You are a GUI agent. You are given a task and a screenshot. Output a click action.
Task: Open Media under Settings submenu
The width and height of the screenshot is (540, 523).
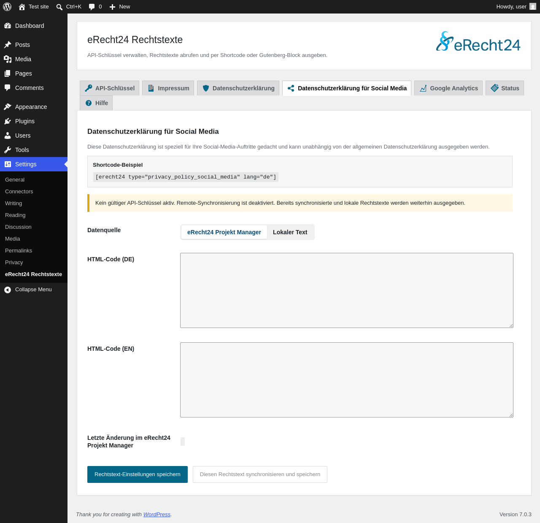[x=13, y=239]
